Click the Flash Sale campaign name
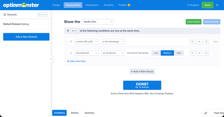224x117 pixels. coord(219,113)
